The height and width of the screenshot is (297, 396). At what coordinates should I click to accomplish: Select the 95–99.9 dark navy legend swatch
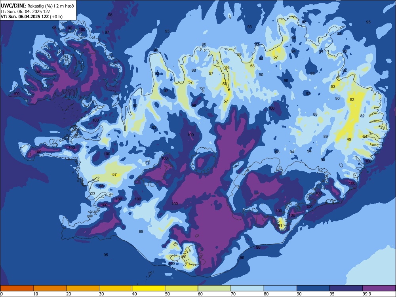[346, 288]
